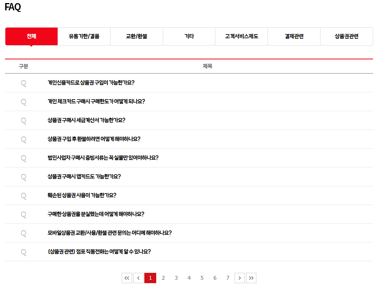Image resolution: width=375 pixels, height=287 pixels.
Task: Click the Q icon beside the first FAQ question
Action: click(x=24, y=83)
